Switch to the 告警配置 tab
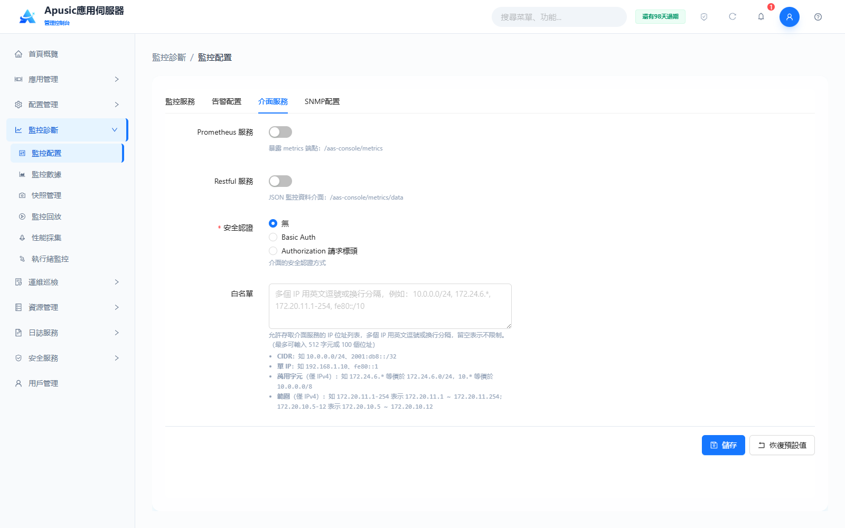The image size is (845, 528). click(227, 101)
